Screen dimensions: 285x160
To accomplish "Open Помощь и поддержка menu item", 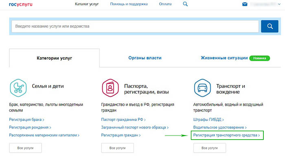I will point(129,4).
